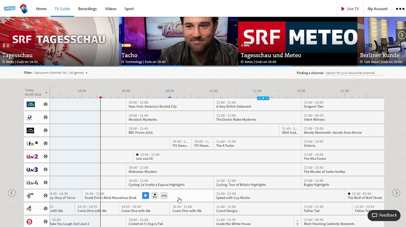Select Jack and Jill programme
The width and height of the screenshot is (406, 227).
217,156
